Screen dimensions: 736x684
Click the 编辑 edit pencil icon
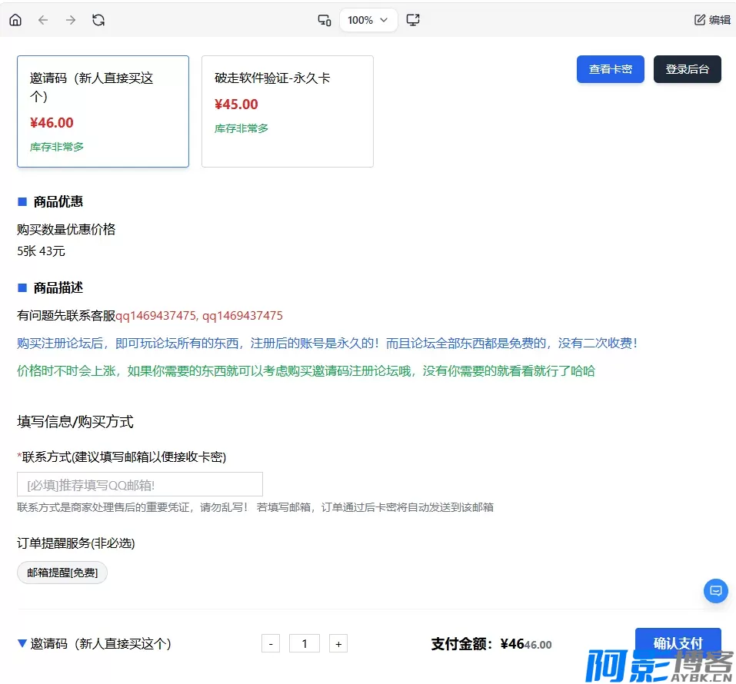(700, 20)
